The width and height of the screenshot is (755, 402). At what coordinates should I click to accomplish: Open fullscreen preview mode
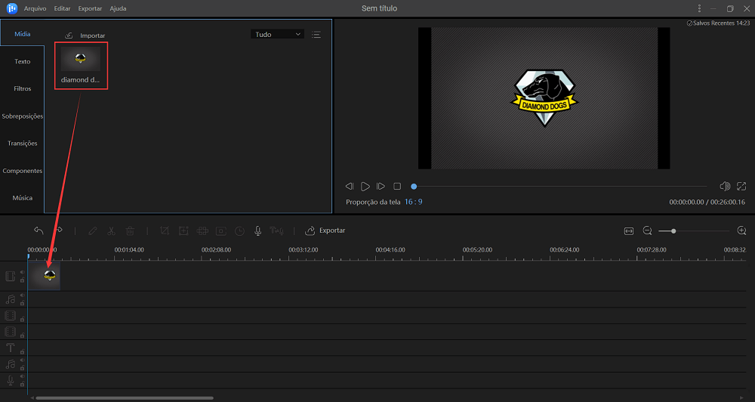pos(741,186)
